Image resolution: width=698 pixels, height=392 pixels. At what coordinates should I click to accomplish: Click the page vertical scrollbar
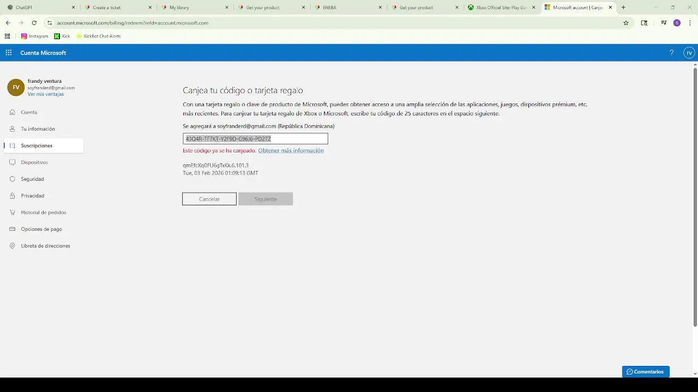tap(695, 196)
